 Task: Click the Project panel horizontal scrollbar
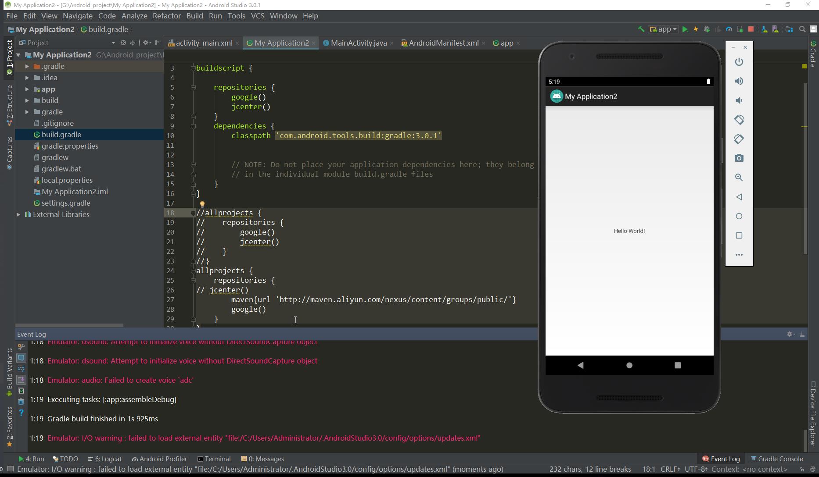[x=69, y=325]
